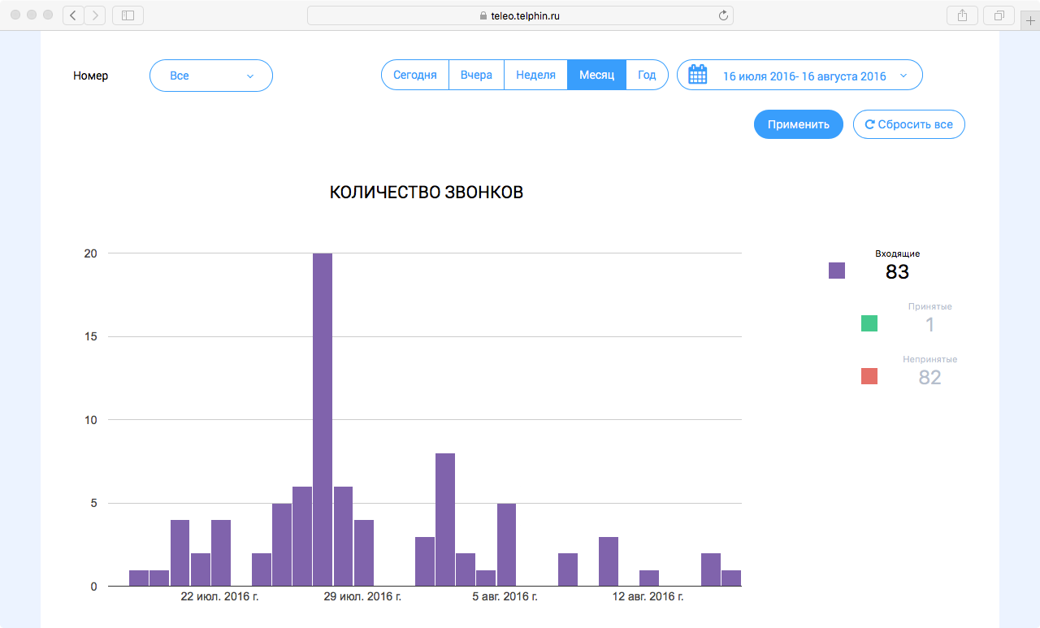1040x628 pixels.
Task: Go forward with Safari's forward arrow
Action: (95, 15)
